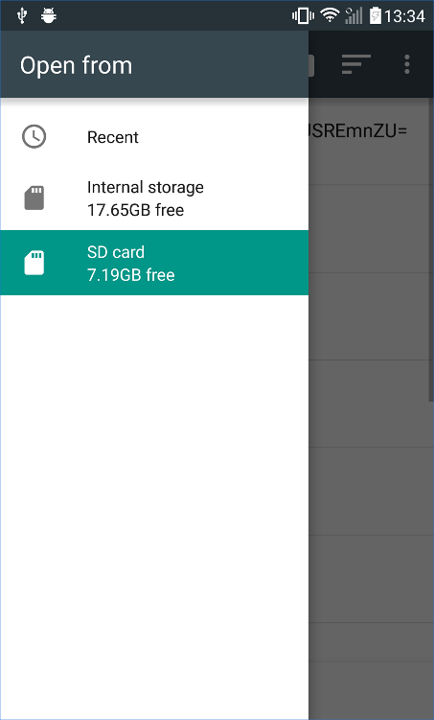
Task: Tap the cellular signal bars icon
Action: pyautogui.click(x=354, y=15)
